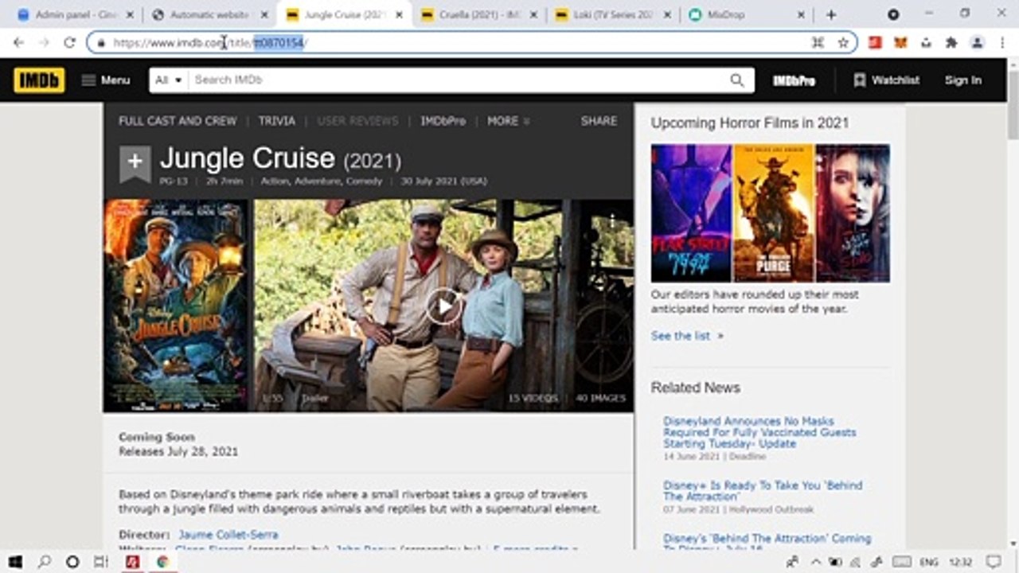Open 40 Images gallery link

600,398
